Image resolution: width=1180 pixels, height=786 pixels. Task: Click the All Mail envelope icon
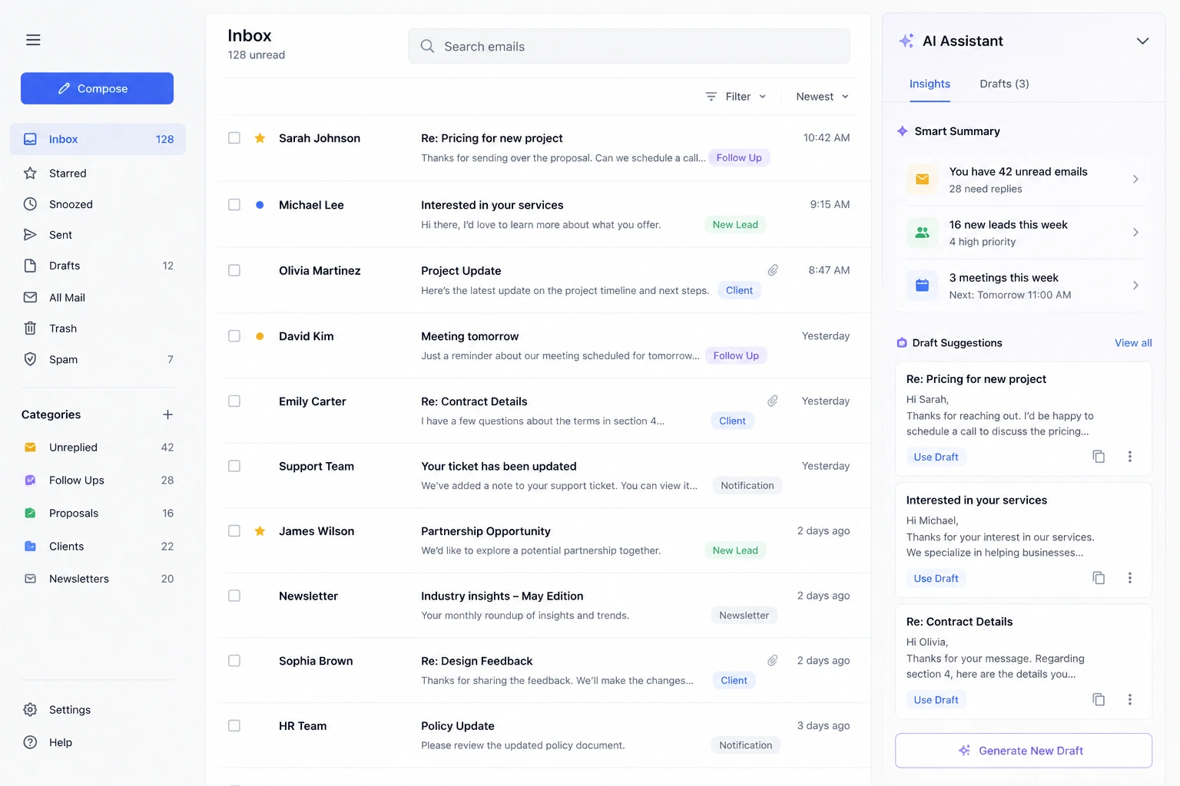click(30, 298)
